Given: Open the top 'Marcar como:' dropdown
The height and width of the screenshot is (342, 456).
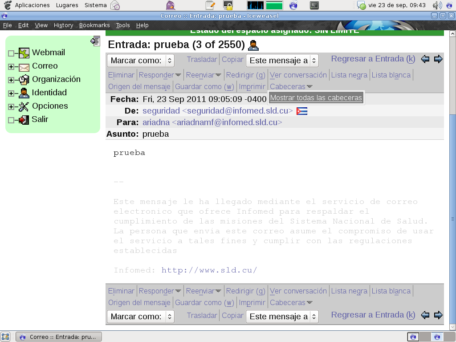Looking at the screenshot, I should (141, 61).
